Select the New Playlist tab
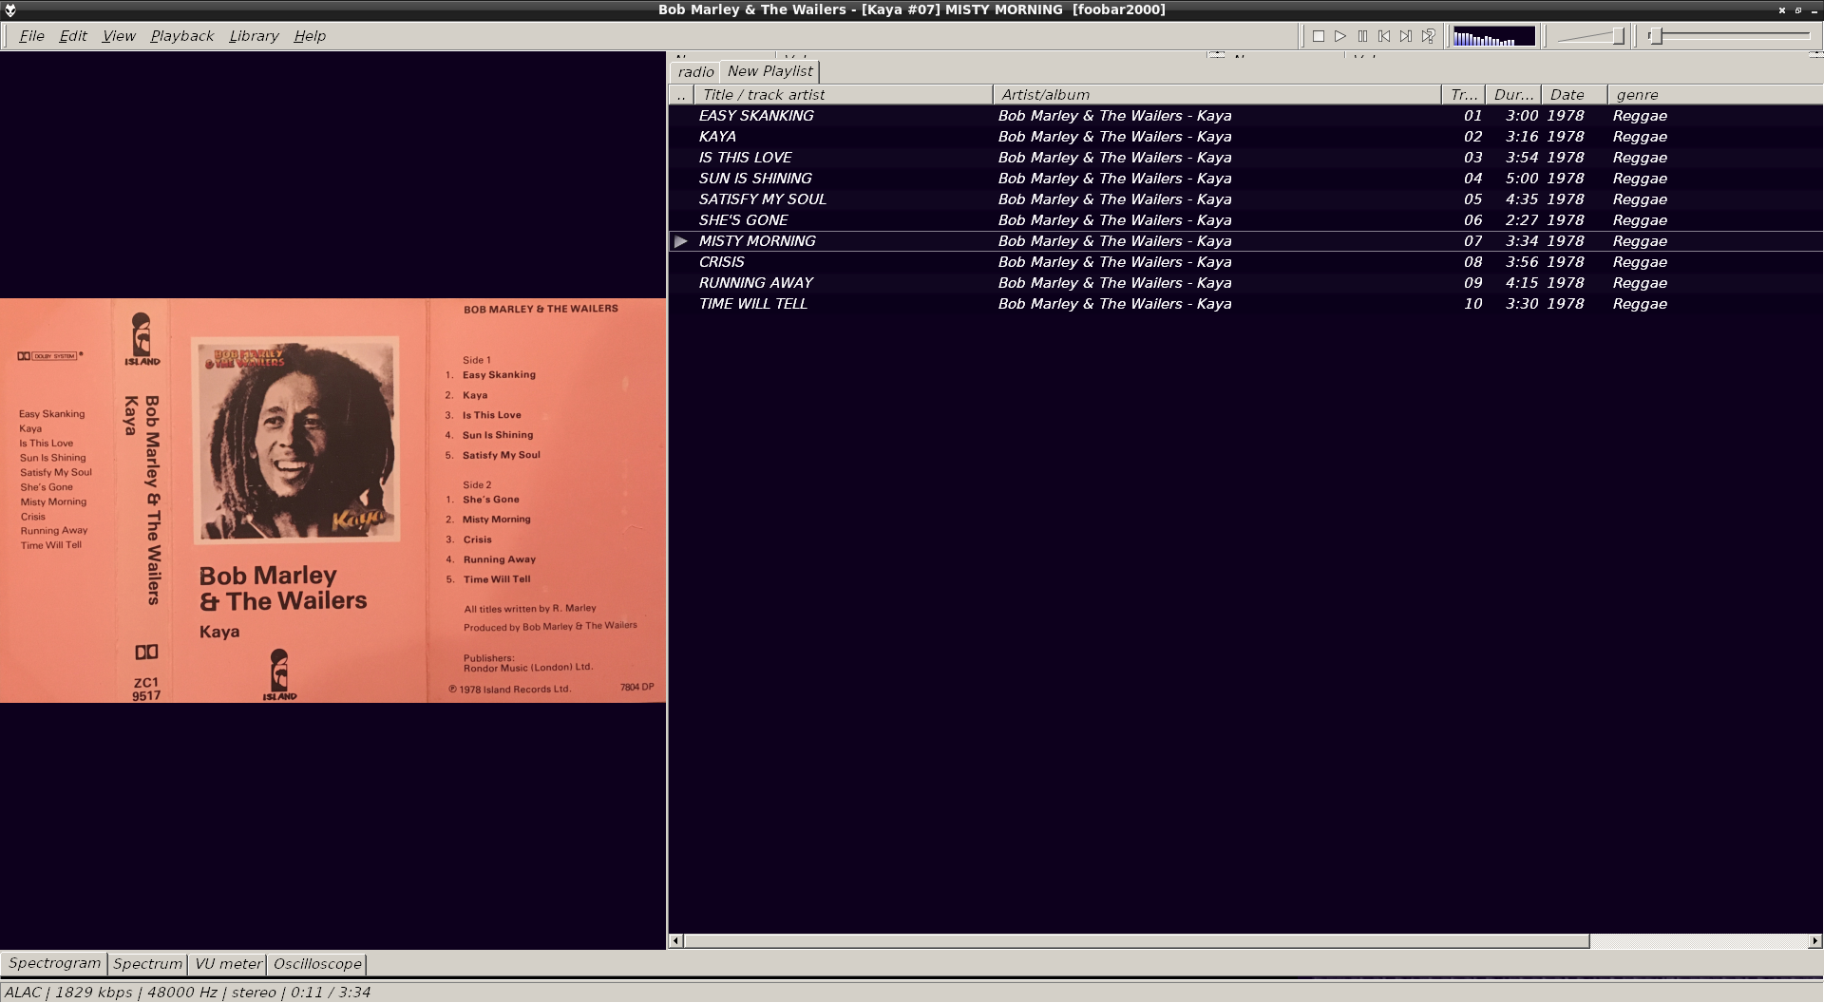 [x=770, y=71]
